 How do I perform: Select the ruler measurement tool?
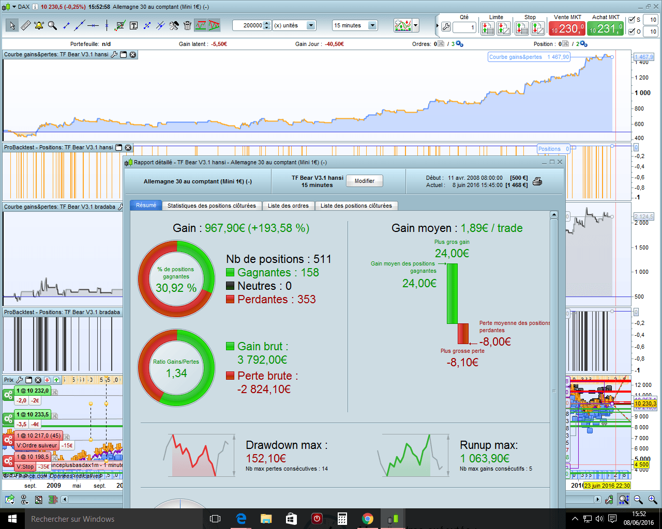tap(25, 25)
